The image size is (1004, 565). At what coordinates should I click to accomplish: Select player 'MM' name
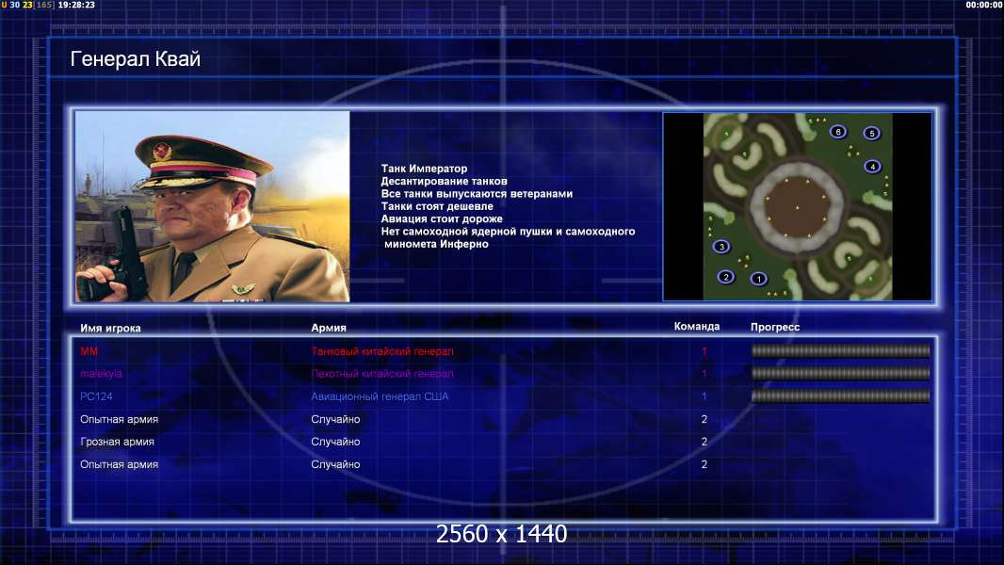coord(89,351)
